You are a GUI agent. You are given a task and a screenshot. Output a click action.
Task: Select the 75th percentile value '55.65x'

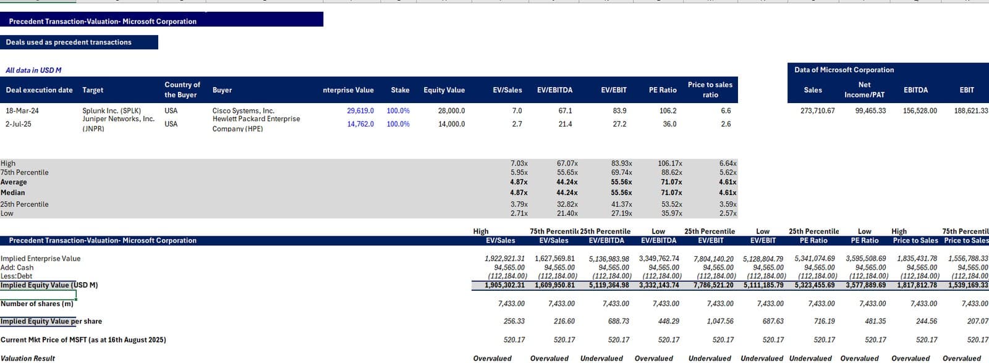567,173
